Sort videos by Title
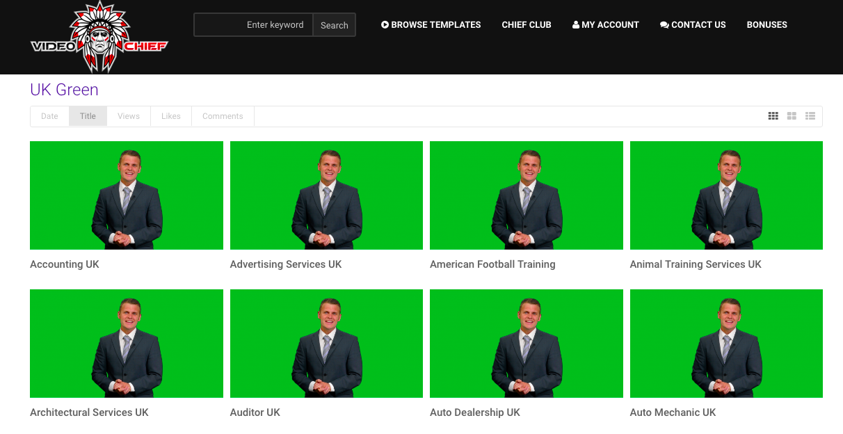Viewport: 843px width, 434px height. [x=88, y=116]
